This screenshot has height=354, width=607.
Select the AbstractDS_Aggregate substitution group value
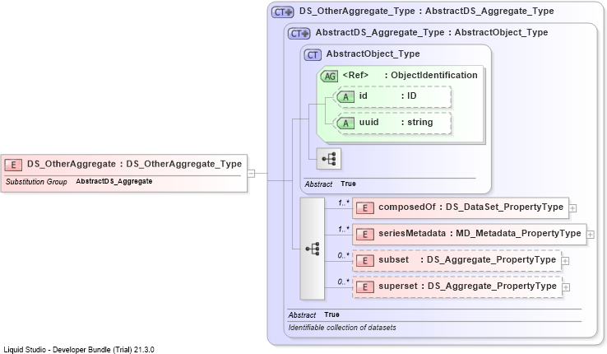tap(114, 181)
